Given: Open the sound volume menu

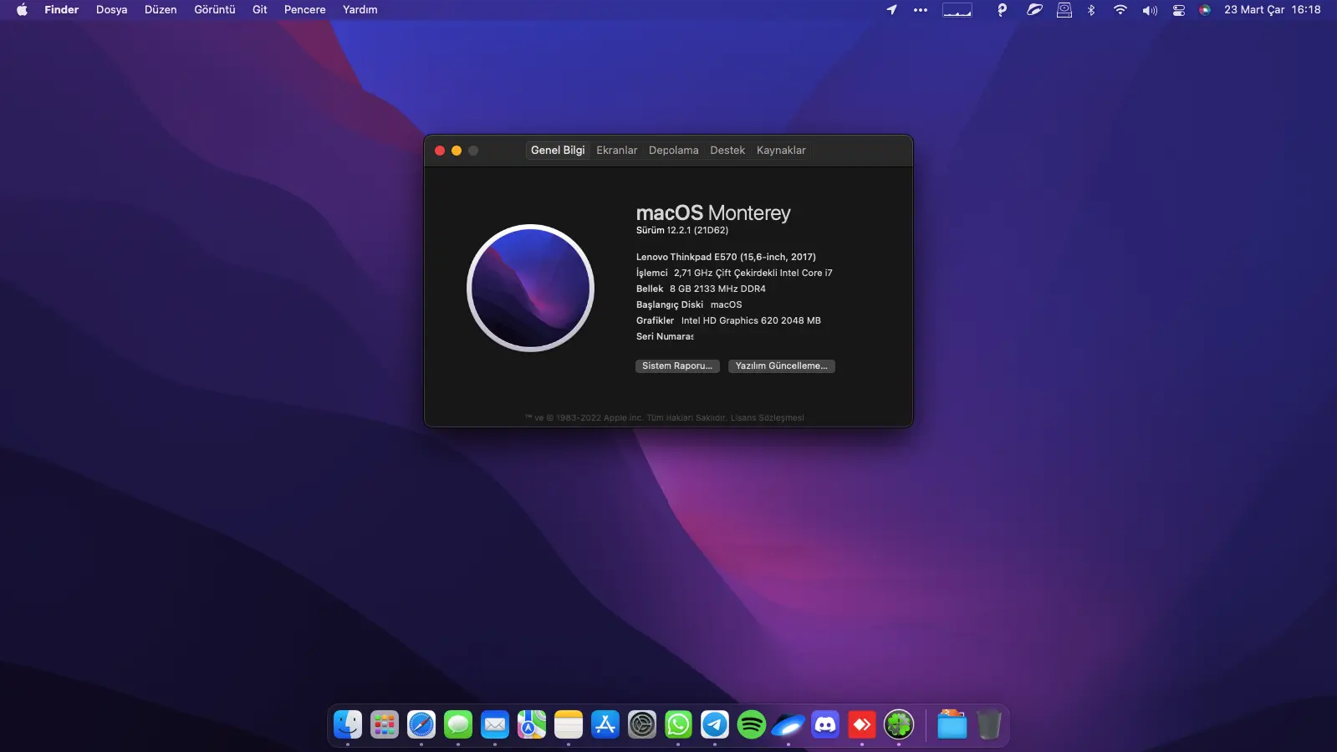Looking at the screenshot, I should click(x=1151, y=10).
